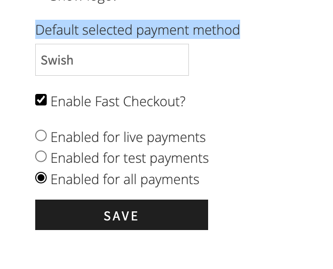Click the SAVE text on the black button
Viewport: 333px width, 269px height.
pyautogui.click(x=121, y=216)
